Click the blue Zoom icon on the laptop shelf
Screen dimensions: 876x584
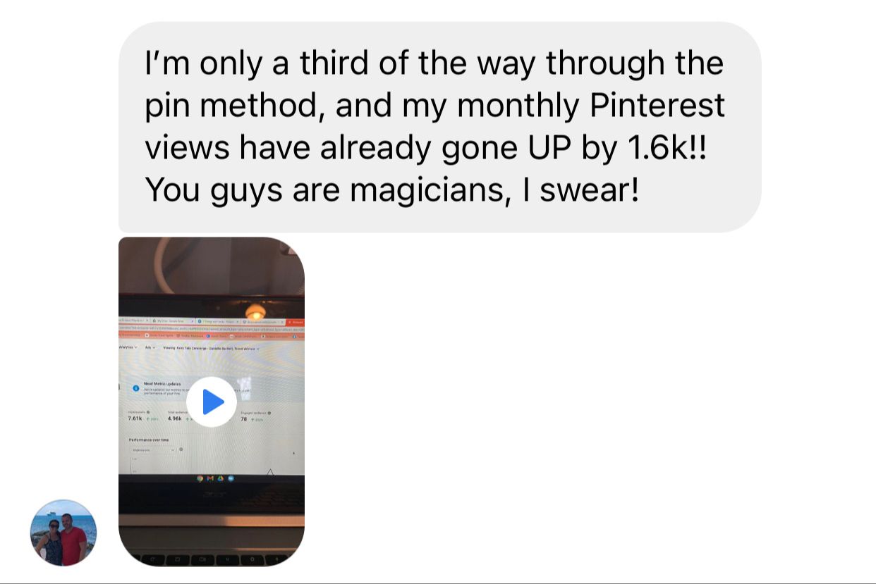point(231,478)
